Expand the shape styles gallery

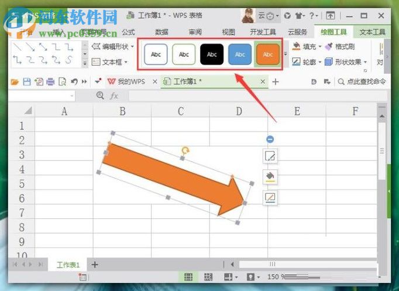click(x=286, y=54)
